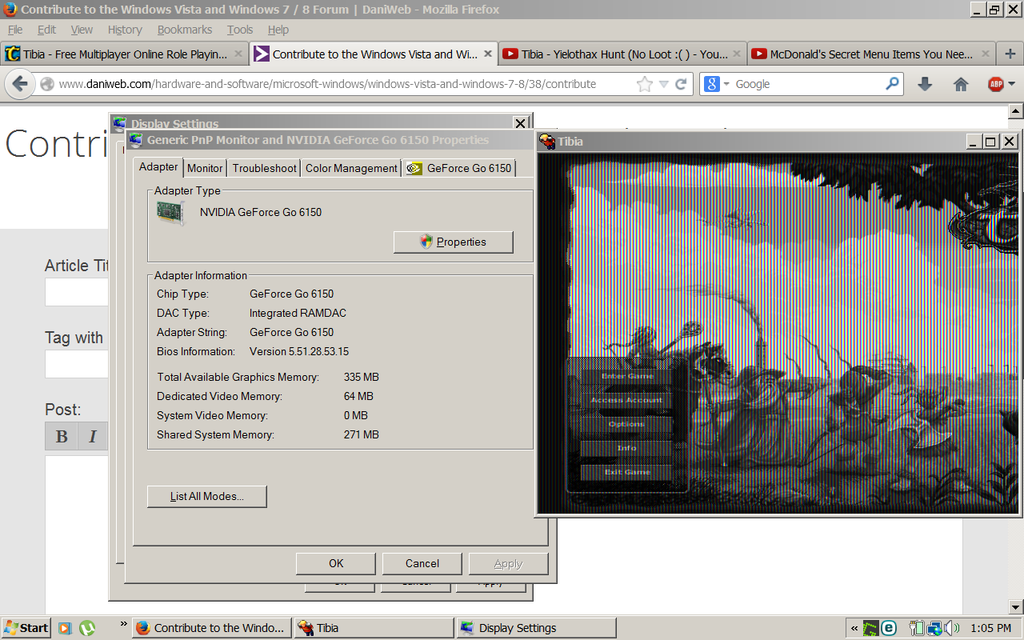Screen dimensions: 1024x640
Task: Open the Firefox Tools menu
Action: (x=240, y=30)
